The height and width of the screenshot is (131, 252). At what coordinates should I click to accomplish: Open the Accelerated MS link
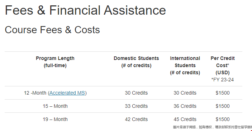(67, 93)
